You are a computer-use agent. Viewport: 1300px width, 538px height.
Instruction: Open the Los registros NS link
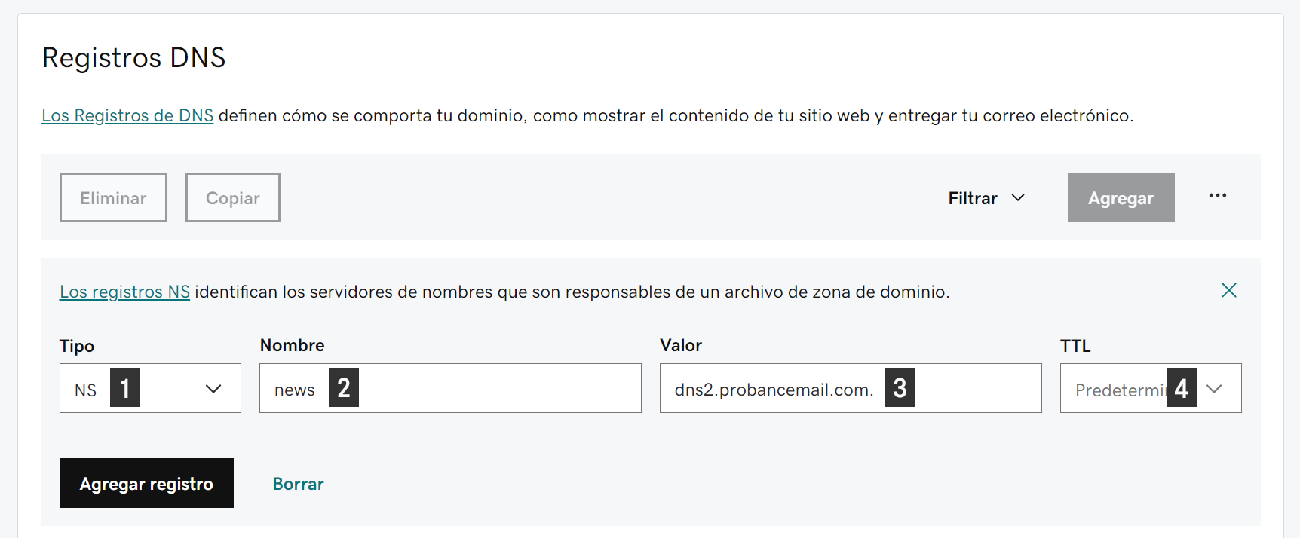124,292
